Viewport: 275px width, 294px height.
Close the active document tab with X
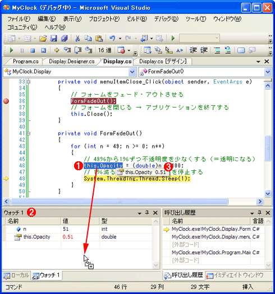pos(267,62)
